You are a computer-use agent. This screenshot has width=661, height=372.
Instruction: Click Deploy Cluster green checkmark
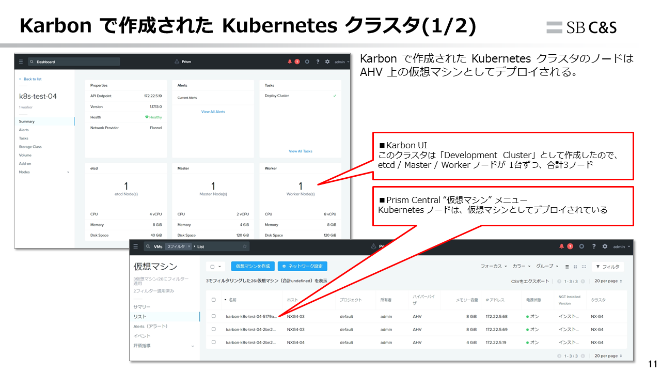coord(335,96)
